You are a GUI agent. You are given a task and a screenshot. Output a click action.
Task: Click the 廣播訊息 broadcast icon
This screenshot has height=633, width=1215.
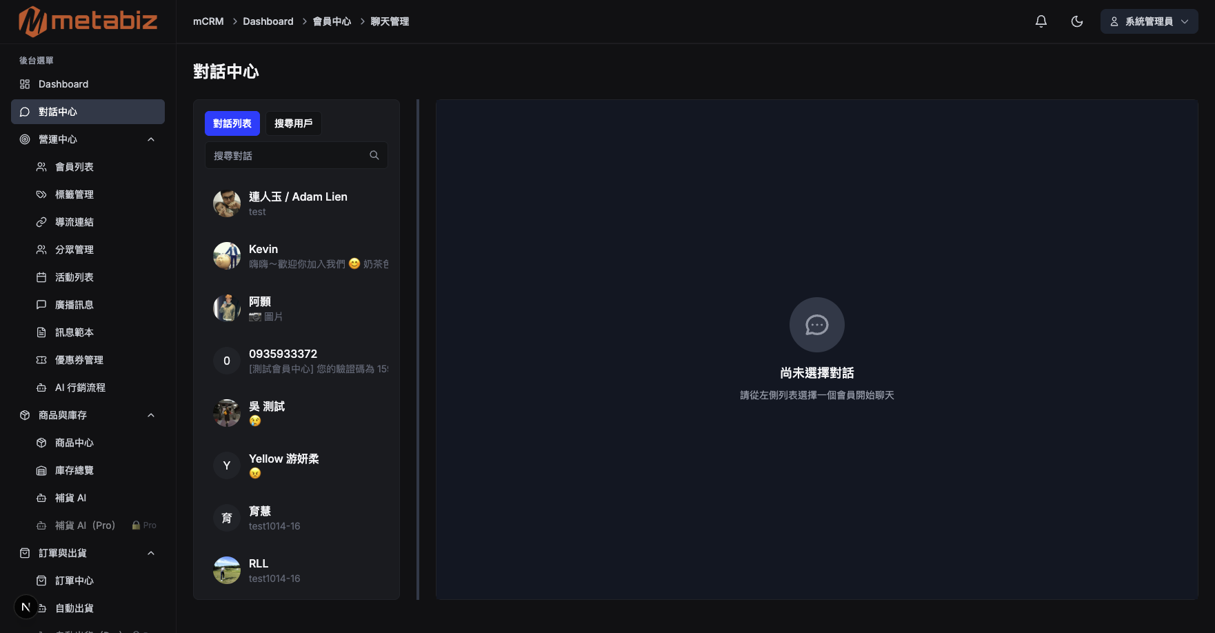(41, 304)
